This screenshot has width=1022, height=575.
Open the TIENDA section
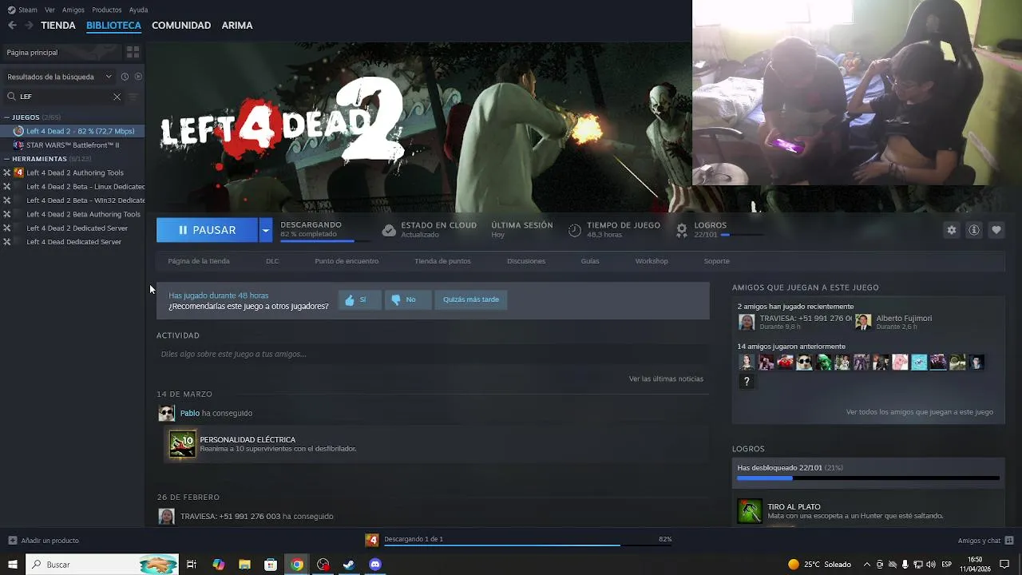point(58,26)
